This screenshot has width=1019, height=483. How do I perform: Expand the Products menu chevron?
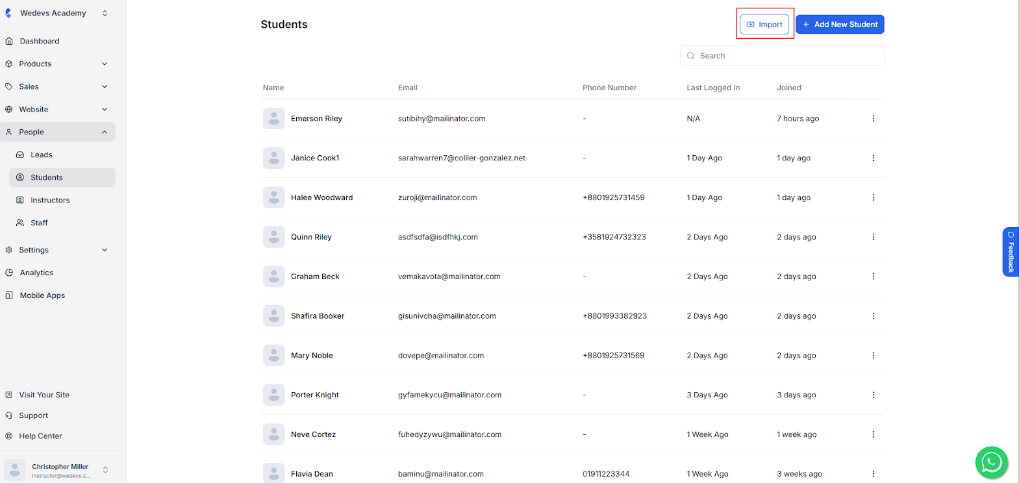click(105, 64)
